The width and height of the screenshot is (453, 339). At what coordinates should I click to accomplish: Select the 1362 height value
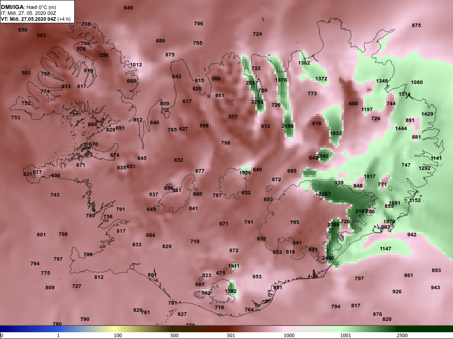point(304,63)
